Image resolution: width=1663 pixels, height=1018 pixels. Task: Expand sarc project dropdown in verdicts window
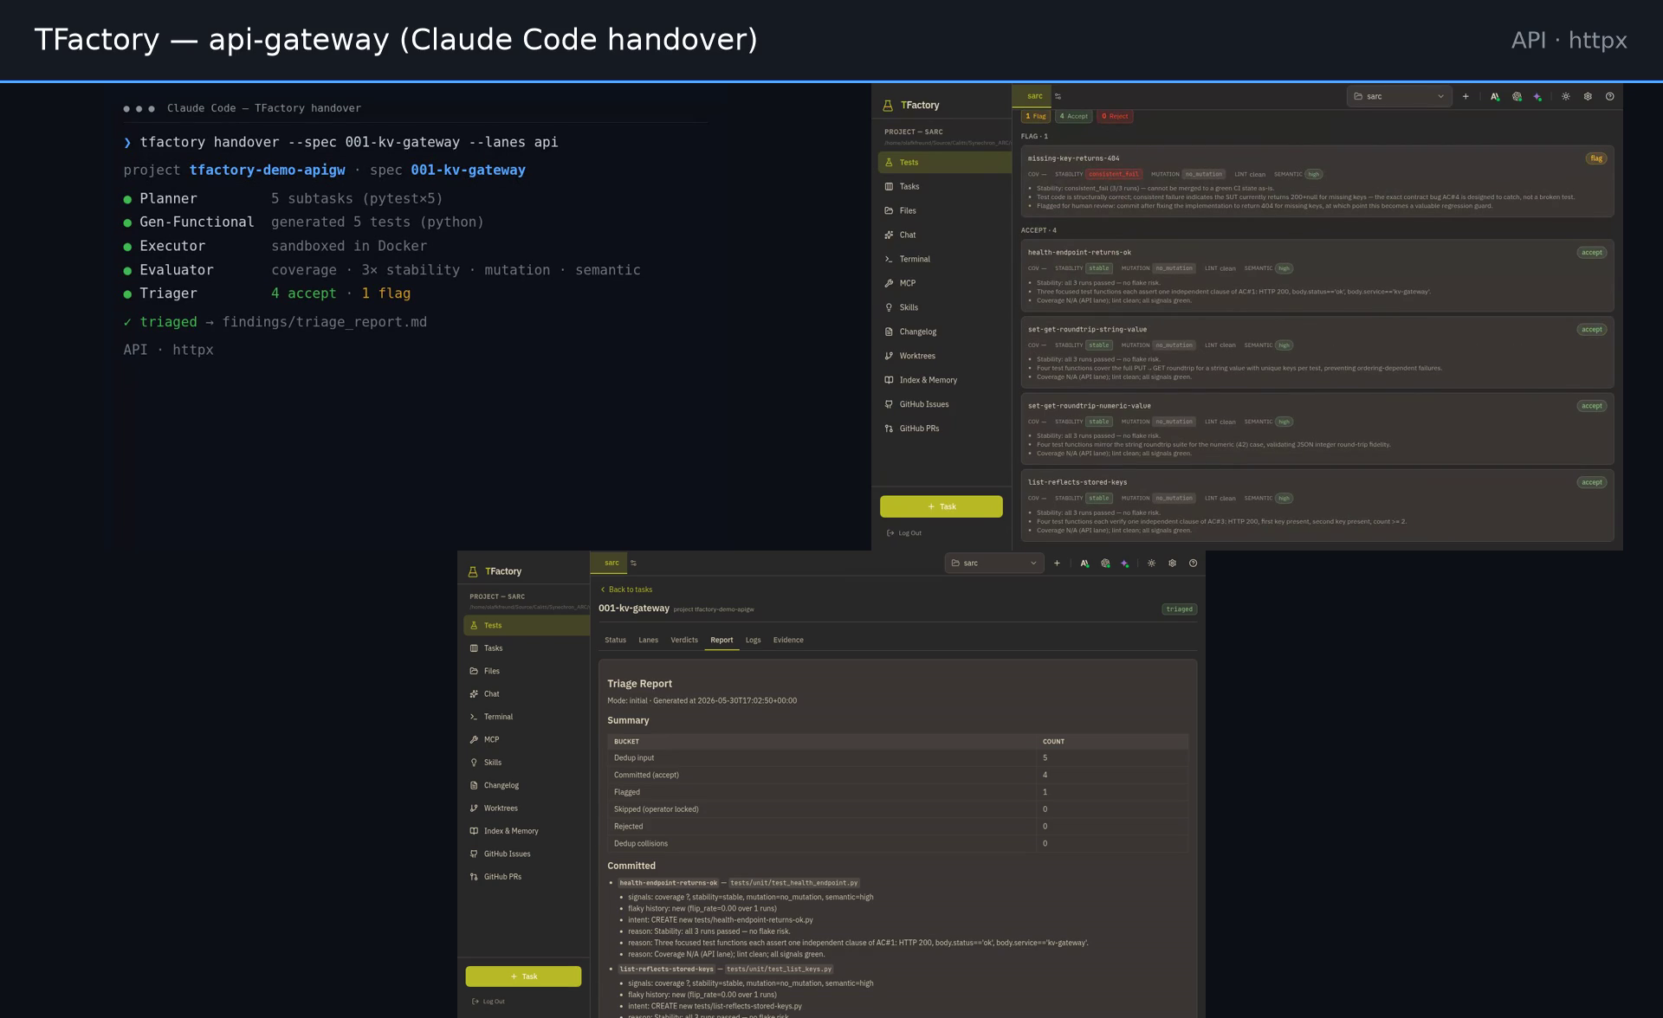point(1399,97)
